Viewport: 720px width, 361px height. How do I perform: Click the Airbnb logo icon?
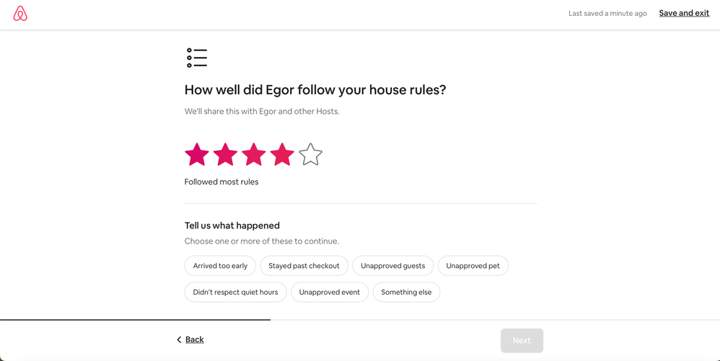20,14
